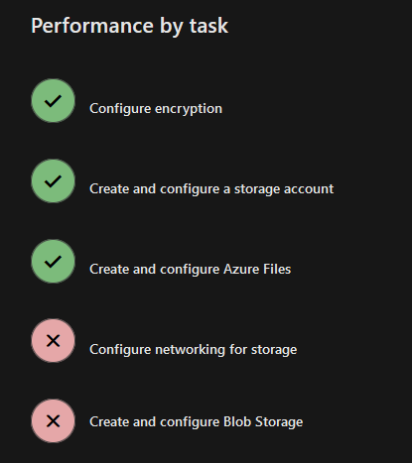
Task: Open Configure networking for storage task
Action: 194,350
